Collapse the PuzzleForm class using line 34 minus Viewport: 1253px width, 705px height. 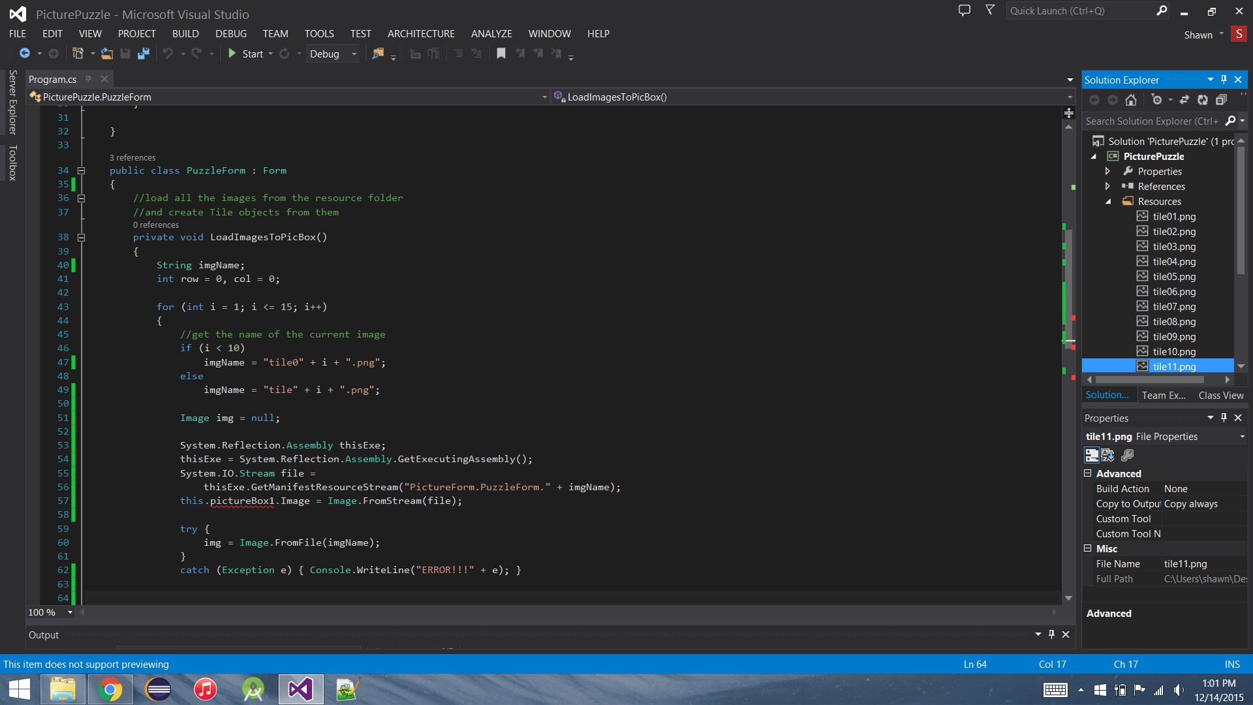coord(82,170)
